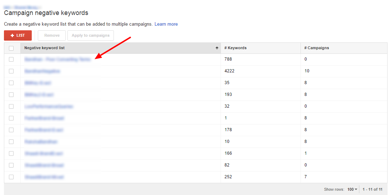Screen dimensions: 389x195
Task: Click the campaigns value 7 in last row
Action: (305, 177)
